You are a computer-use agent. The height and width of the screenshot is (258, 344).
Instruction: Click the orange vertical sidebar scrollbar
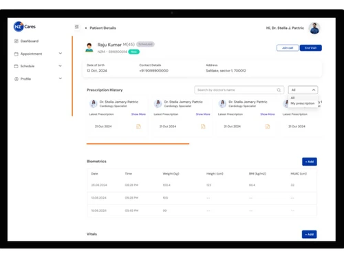[72, 76]
